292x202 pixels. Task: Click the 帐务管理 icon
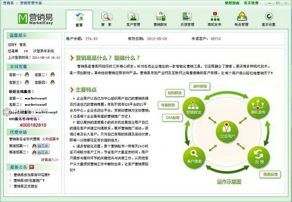[x=242, y=16]
